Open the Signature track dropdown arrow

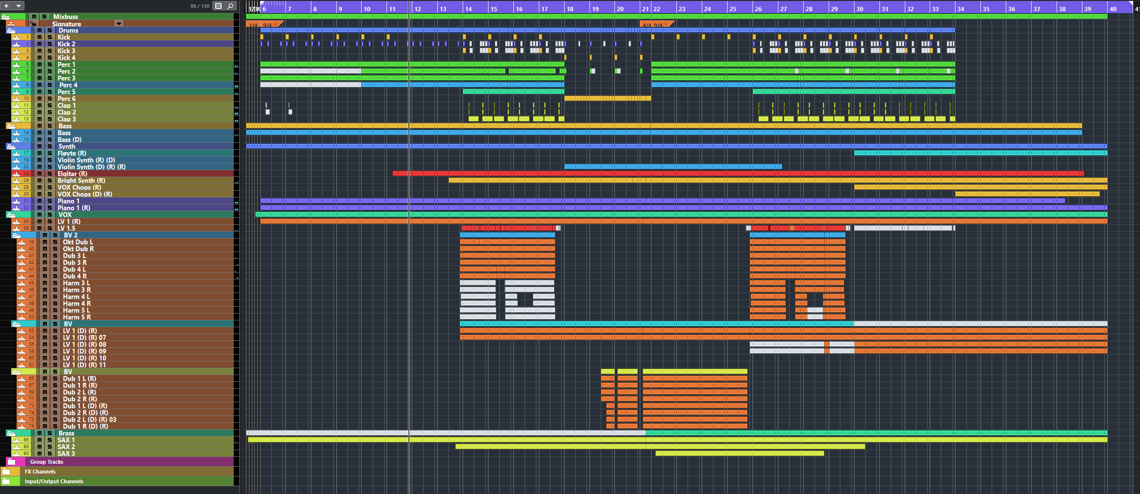pyautogui.click(x=119, y=23)
